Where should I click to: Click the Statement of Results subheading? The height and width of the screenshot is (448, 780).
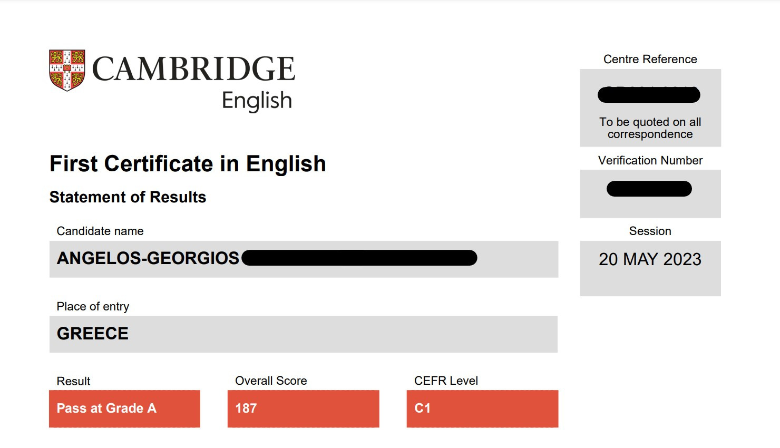pos(128,197)
